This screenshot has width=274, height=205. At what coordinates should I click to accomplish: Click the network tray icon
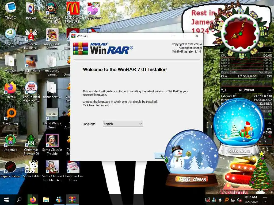click(x=233, y=200)
